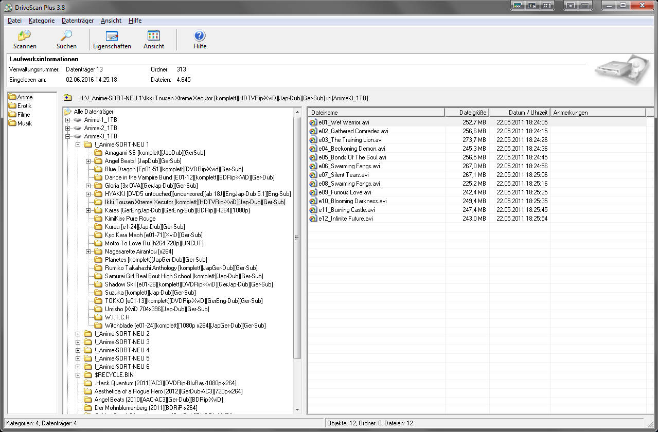Viewport: 658px width, 432px height.
Task: Select the Planetes folder in tree
Action: (x=155, y=260)
